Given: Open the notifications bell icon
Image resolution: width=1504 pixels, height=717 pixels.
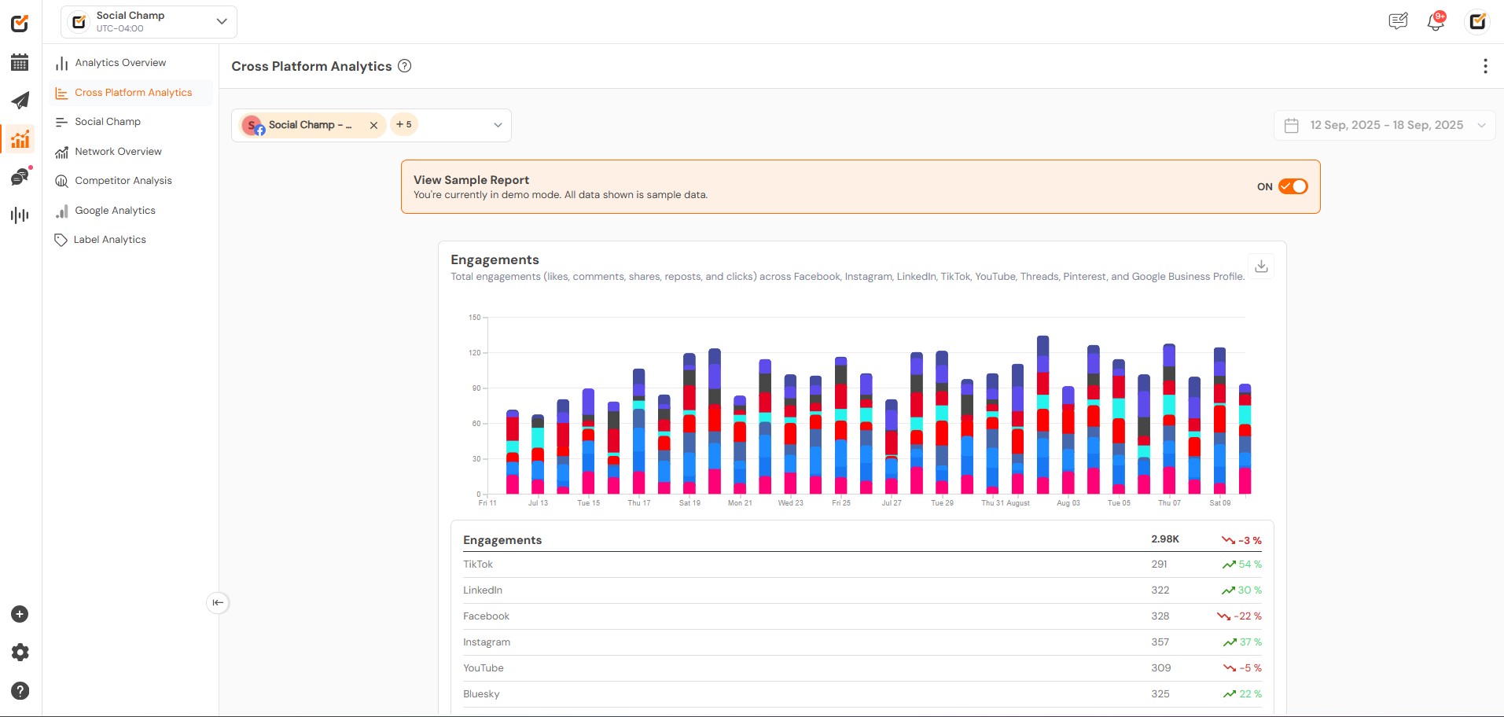Looking at the screenshot, I should pos(1436,21).
